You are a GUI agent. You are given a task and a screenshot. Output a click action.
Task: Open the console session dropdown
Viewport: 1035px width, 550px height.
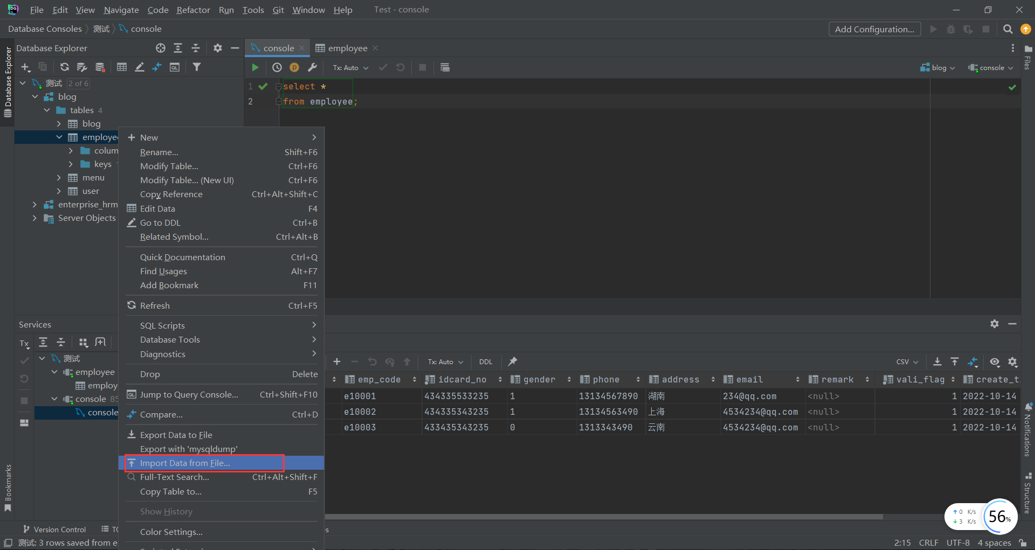[x=991, y=67]
